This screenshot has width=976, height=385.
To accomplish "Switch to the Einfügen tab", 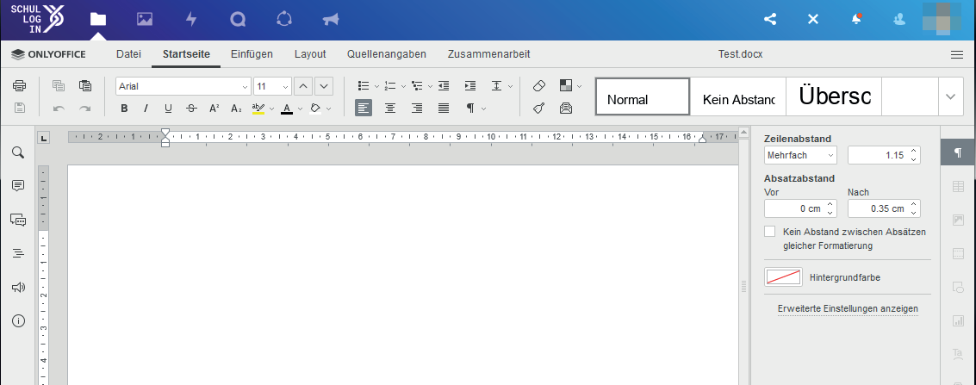I will pos(252,54).
